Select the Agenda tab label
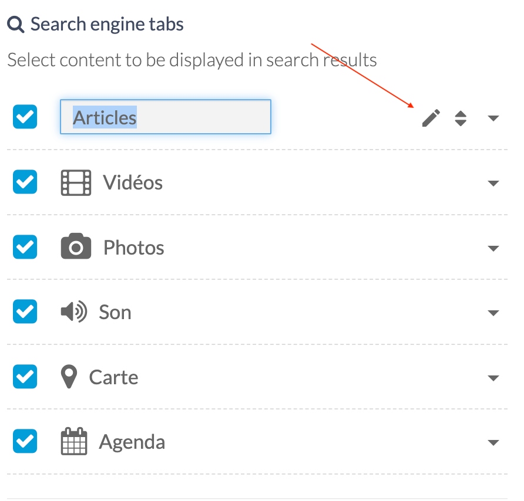Image resolution: width=524 pixels, height=501 pixels. pyautogui.click(x=132, y=442)
